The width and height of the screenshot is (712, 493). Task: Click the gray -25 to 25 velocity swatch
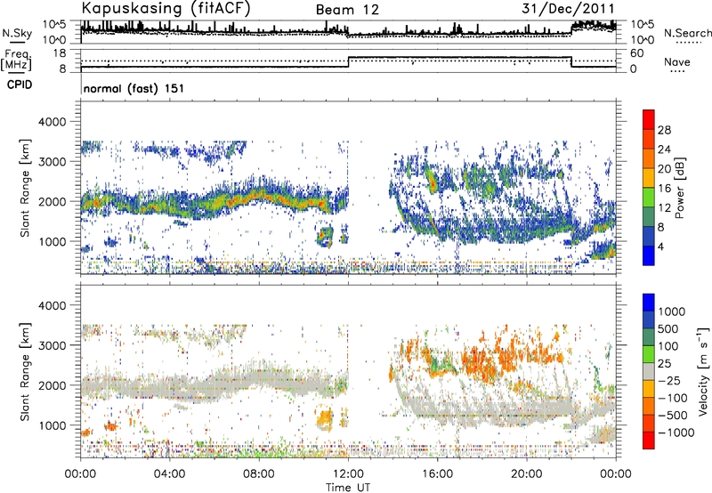coord(649,371)
